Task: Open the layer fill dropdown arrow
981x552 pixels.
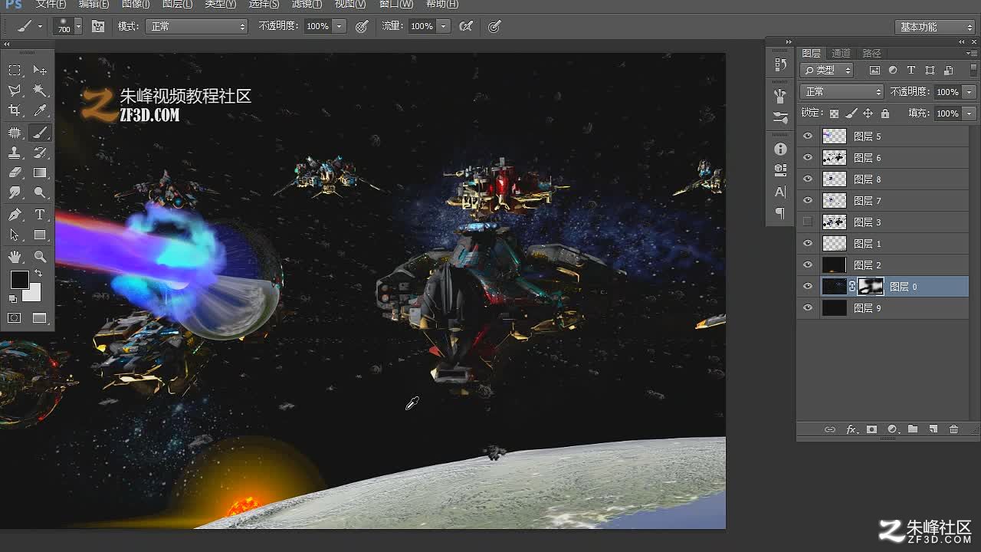Action: pyautogui.click(x=970, y=113)
